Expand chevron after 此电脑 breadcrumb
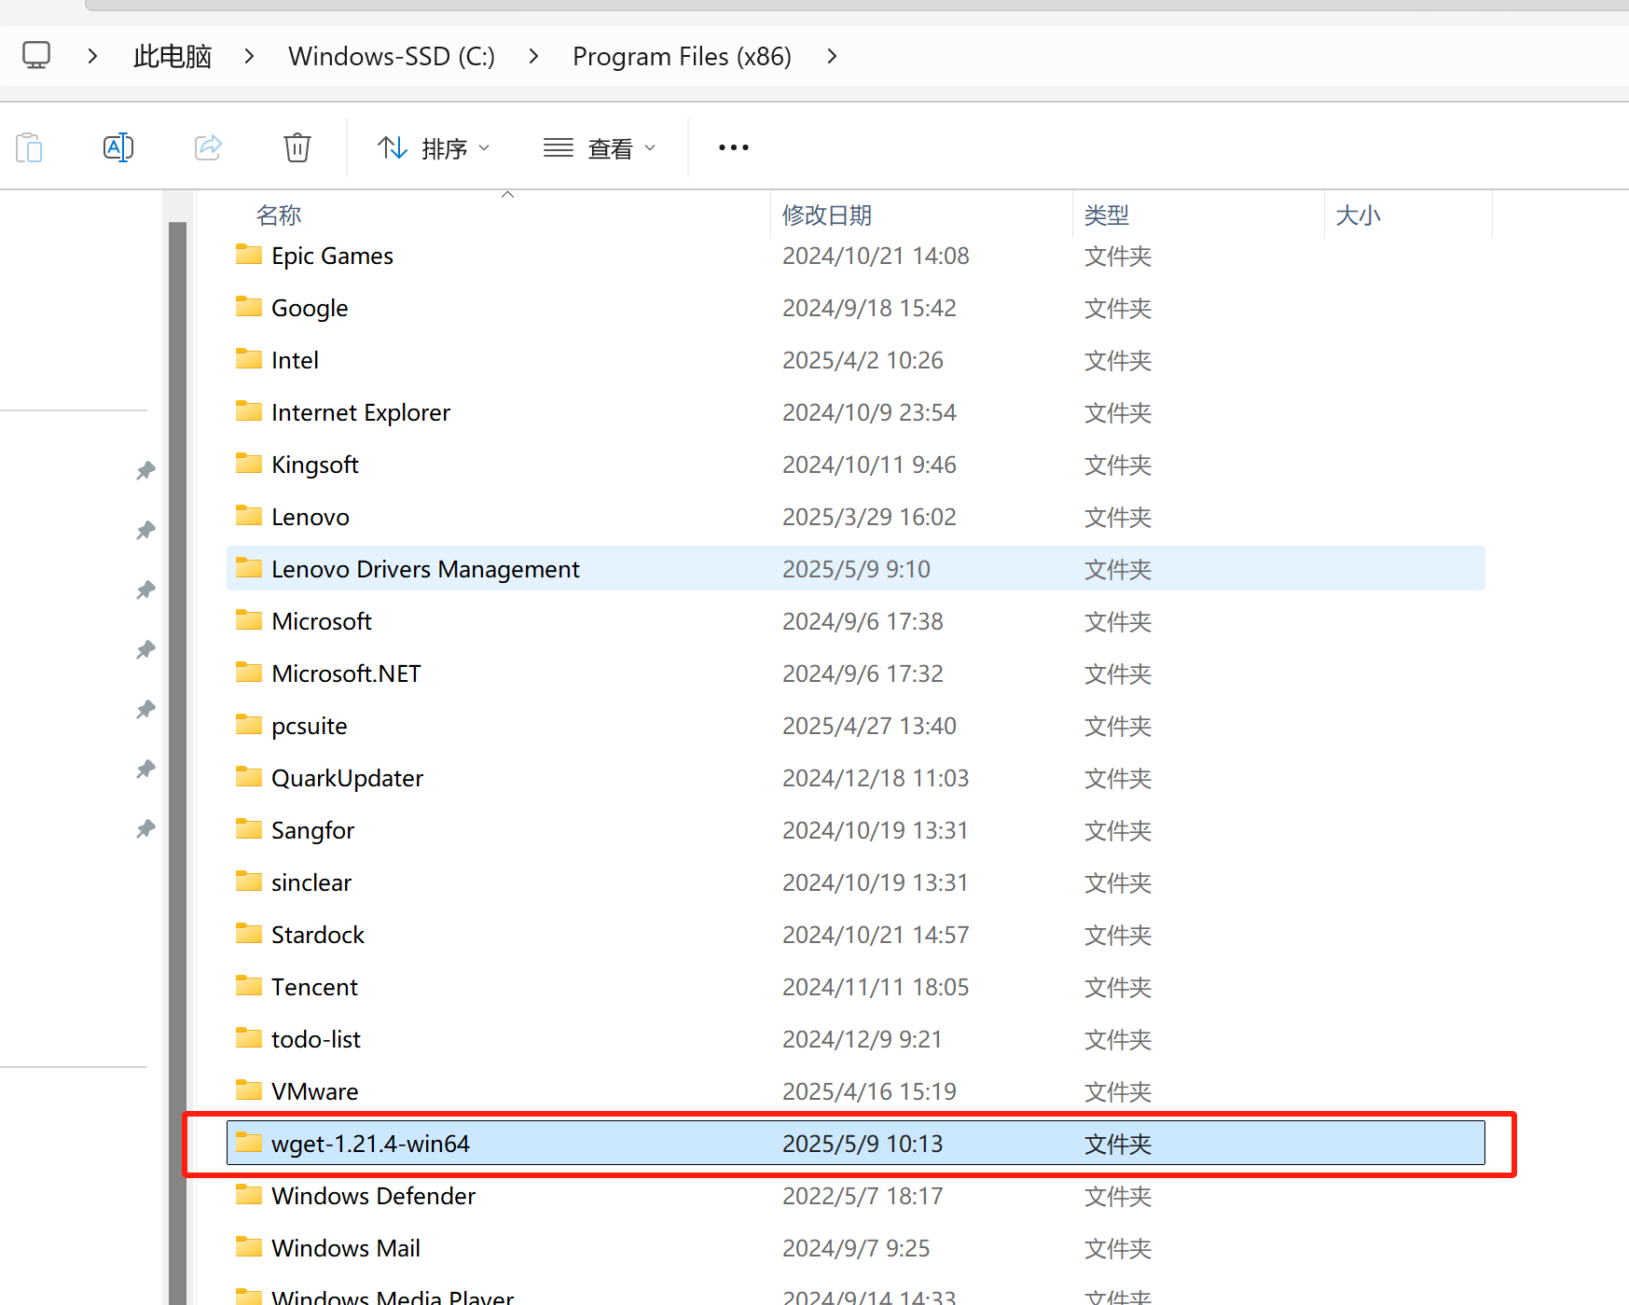The height and width of the screenshot is (1305, 1629). coord(249,56)
